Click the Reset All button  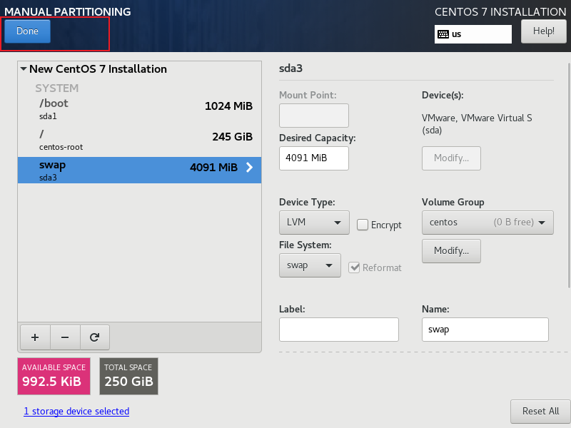(x=540, y=412)
